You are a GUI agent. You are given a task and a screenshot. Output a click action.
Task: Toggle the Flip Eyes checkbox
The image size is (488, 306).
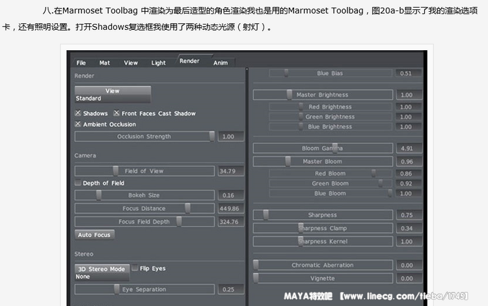(135, 268)
